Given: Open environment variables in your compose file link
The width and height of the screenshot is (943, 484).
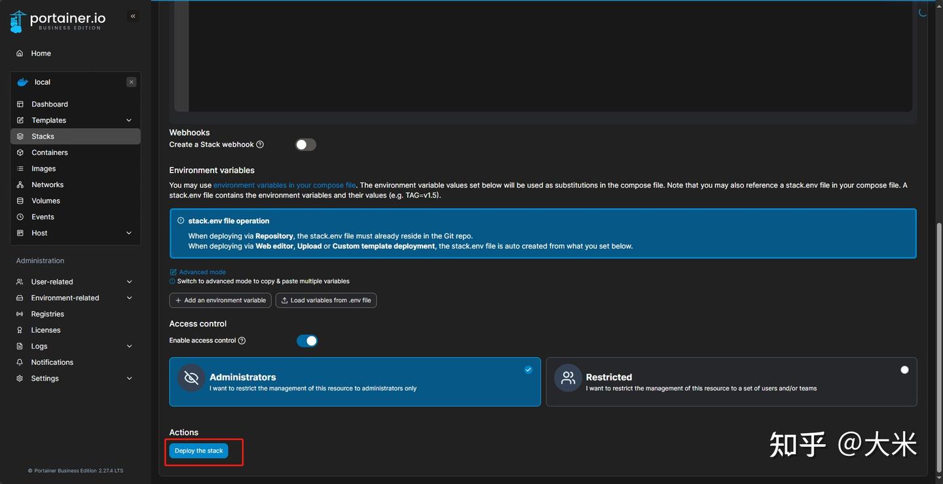Looking at the screenshot, I should pyautogui.click(x=284, y=185).
